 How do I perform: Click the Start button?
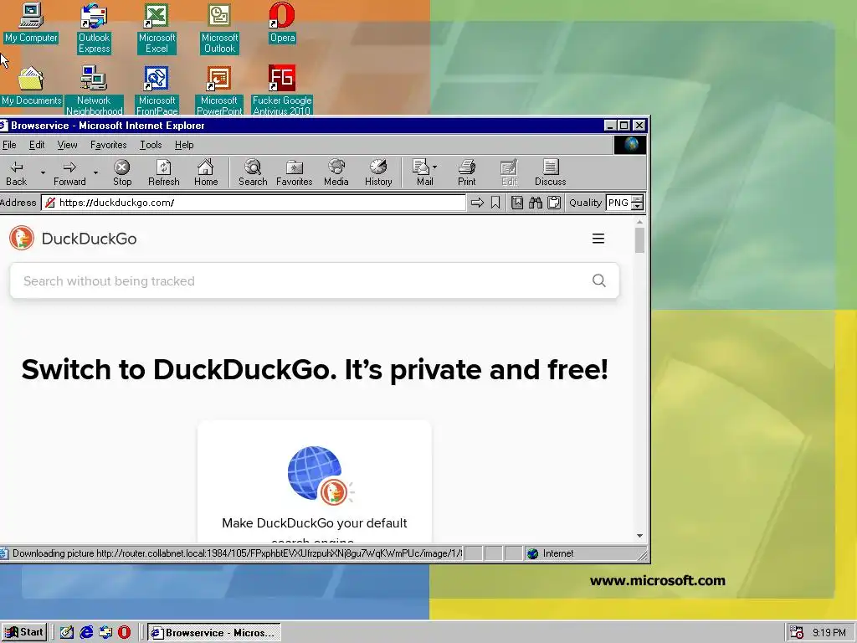click(24, 632)
